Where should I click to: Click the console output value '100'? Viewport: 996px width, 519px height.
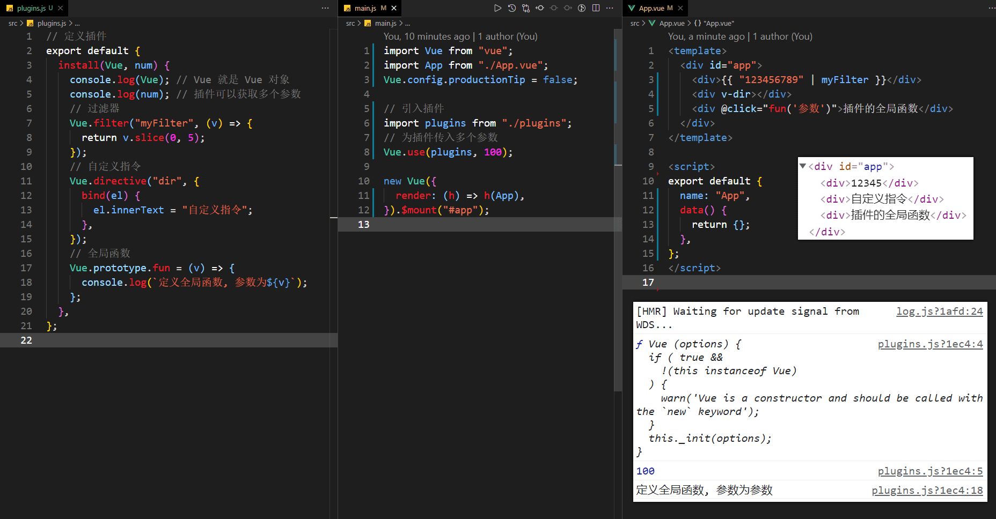pyautogui.click(x=645, y=471)
